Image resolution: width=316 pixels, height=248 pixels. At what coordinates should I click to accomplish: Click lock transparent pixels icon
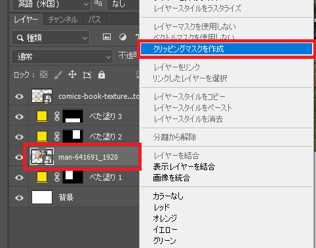pos(43,75)
